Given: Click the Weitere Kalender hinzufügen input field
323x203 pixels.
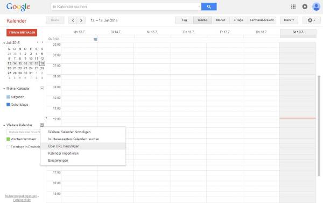Looking at the screenshot, I should coord(24,132).
